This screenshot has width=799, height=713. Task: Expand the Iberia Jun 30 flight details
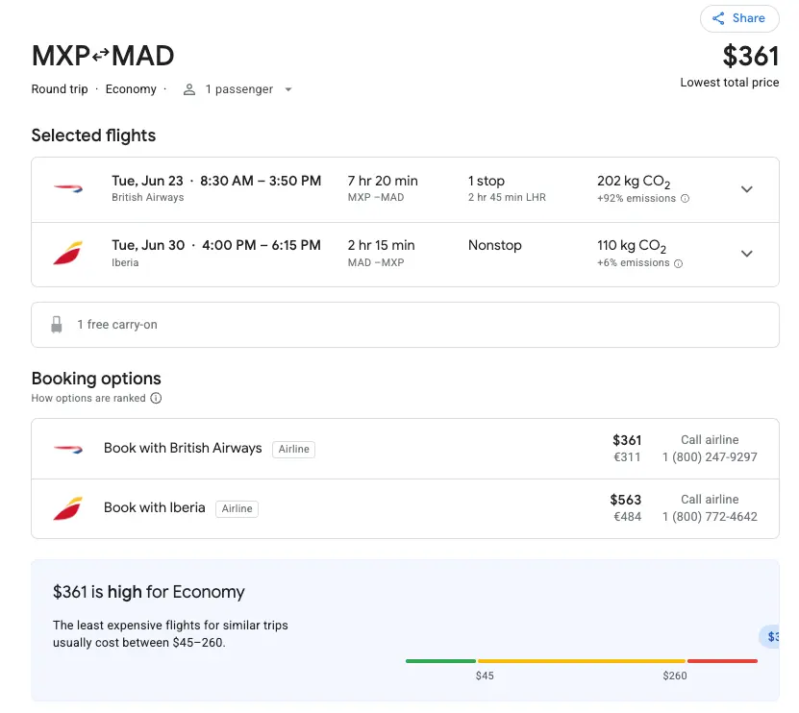coord(746,254)
